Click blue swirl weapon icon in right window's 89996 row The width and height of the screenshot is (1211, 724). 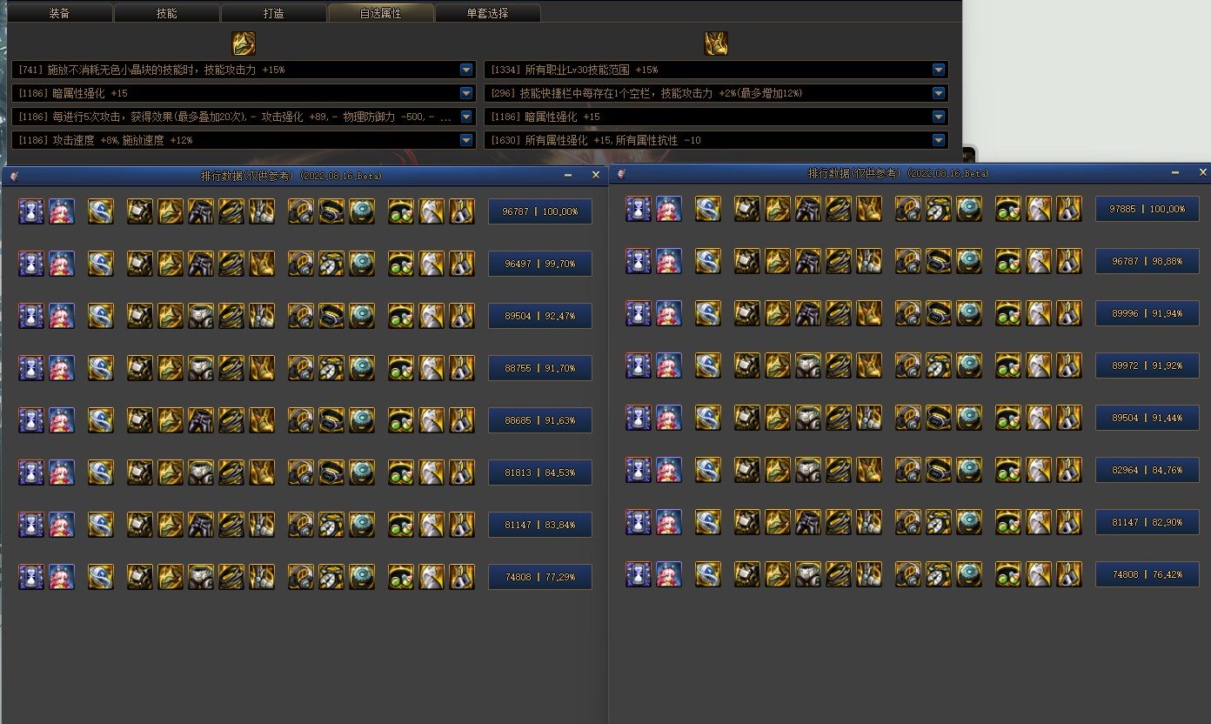click(708, 313)
